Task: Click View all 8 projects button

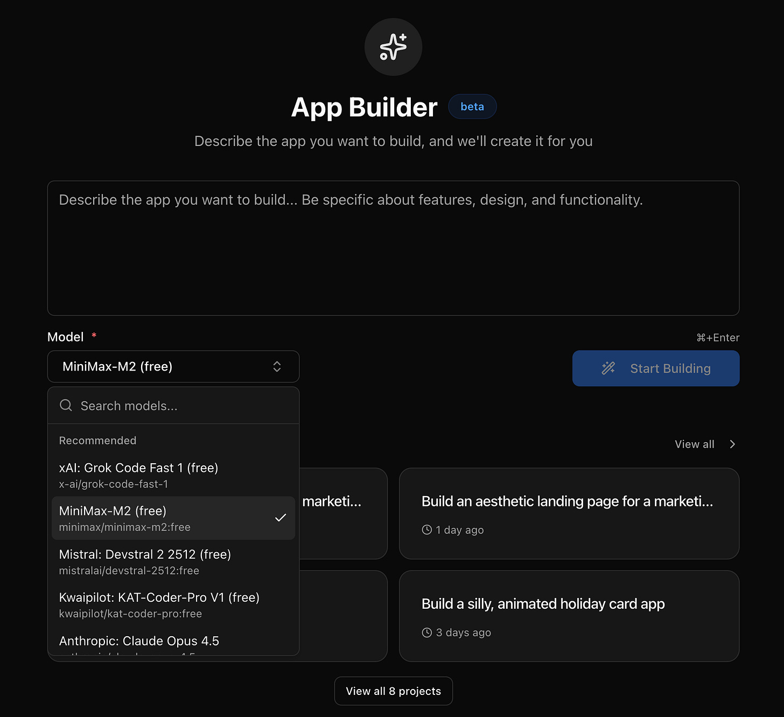Action: click(x=393, y=691)
